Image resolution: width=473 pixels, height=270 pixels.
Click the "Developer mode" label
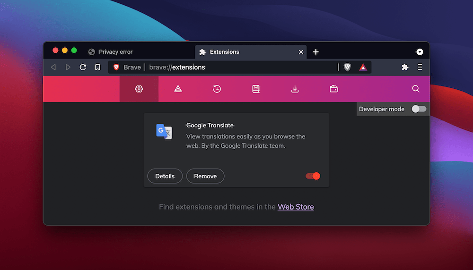tap(382, 109)
